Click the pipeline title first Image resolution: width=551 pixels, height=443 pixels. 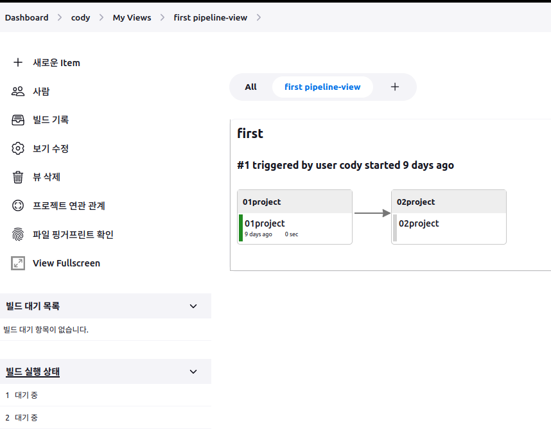250,134
